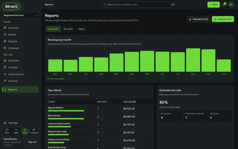Click the $4,070.00 collected amount
Image resolution: width=238 pixels, height=149 pixels.
point(129,140)
